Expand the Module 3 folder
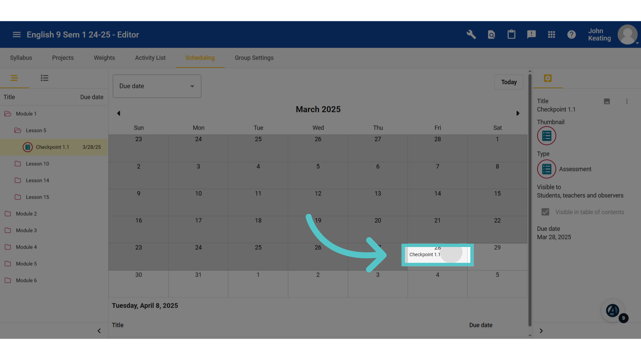Viewport: 641px width, 360px height. click(x=8, y=230)
